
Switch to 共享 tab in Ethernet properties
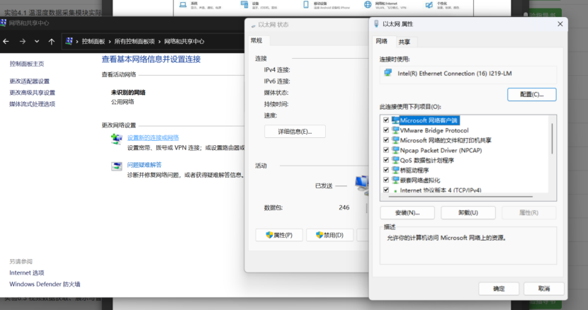pyautogui.click(x=405, y=42)
